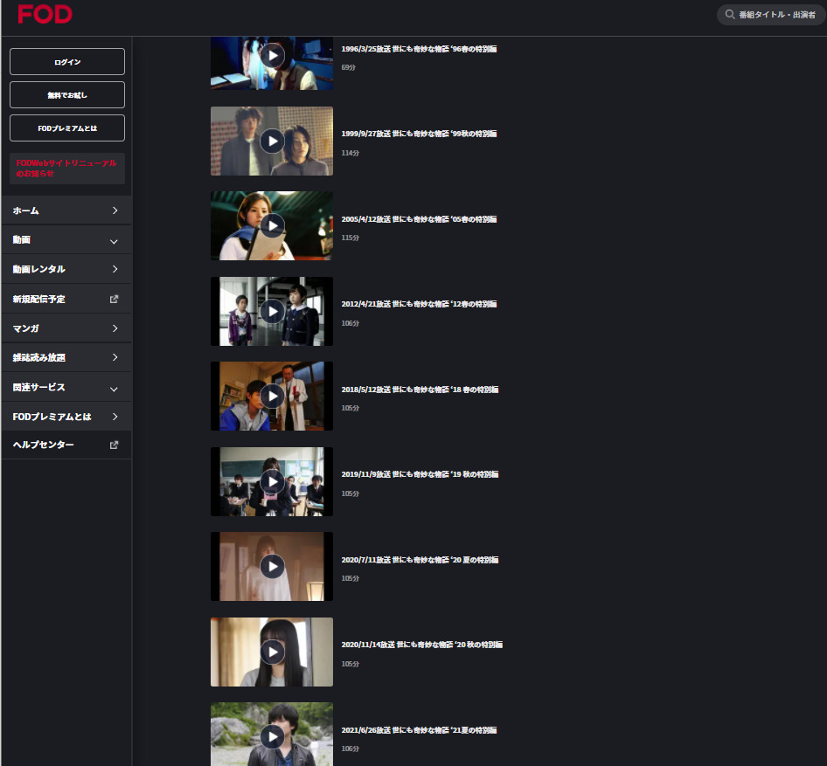Start the 2018/5/12 episode playback
This screenshot has width=827, height=766.
pyautogui.click(x=272, y=397)
